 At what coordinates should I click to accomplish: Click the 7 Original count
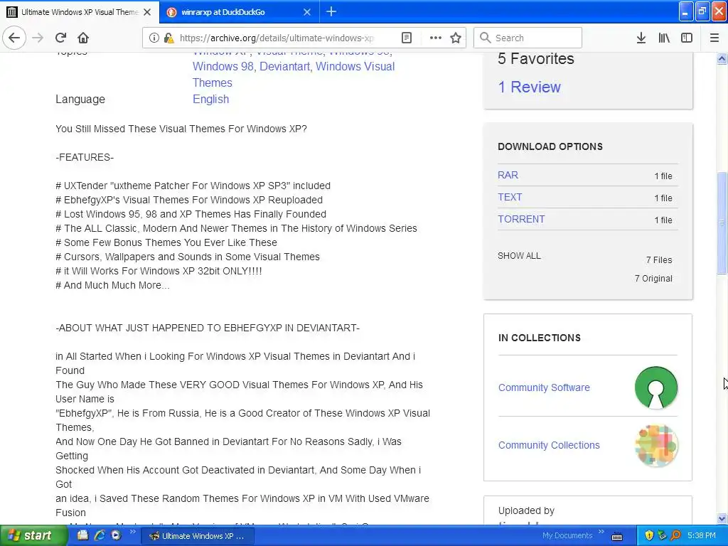pos(653,279)
